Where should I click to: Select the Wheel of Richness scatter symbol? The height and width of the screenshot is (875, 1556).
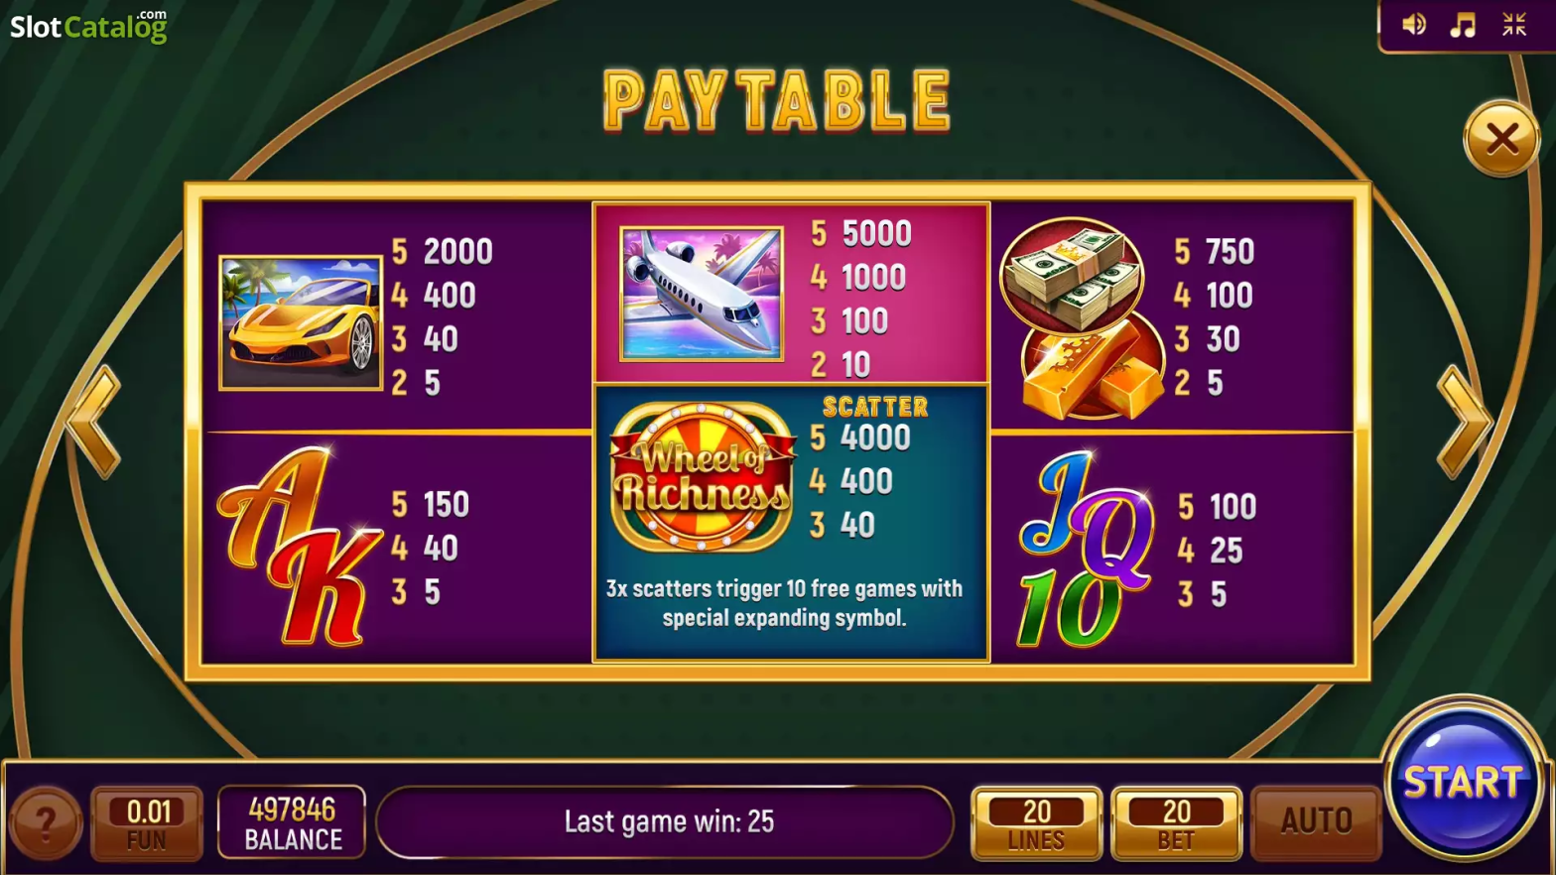tap(703, 477)
